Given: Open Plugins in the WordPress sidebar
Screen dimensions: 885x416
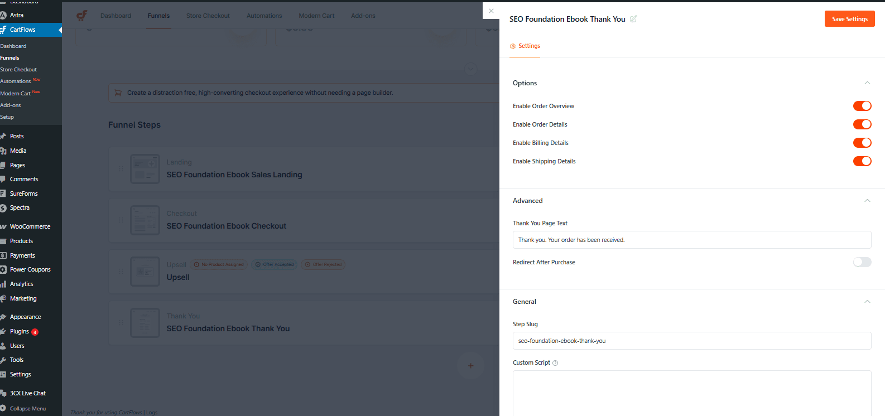Looking at the screenshot, I should (x=20, y=331).
